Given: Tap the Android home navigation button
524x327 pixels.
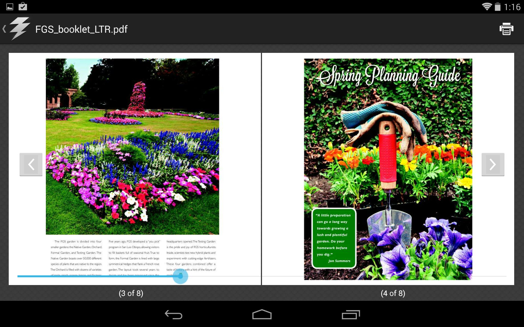Looking at the screenshot, I should [262, 314].
